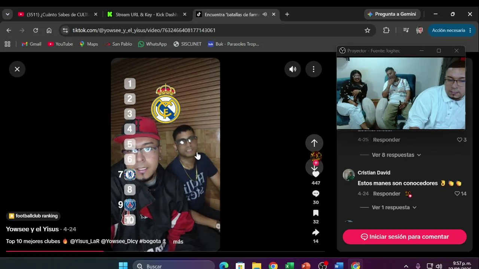479x269 pixels.
Task: Open the tab search dropdown
Action: click(x=7, y=15)
